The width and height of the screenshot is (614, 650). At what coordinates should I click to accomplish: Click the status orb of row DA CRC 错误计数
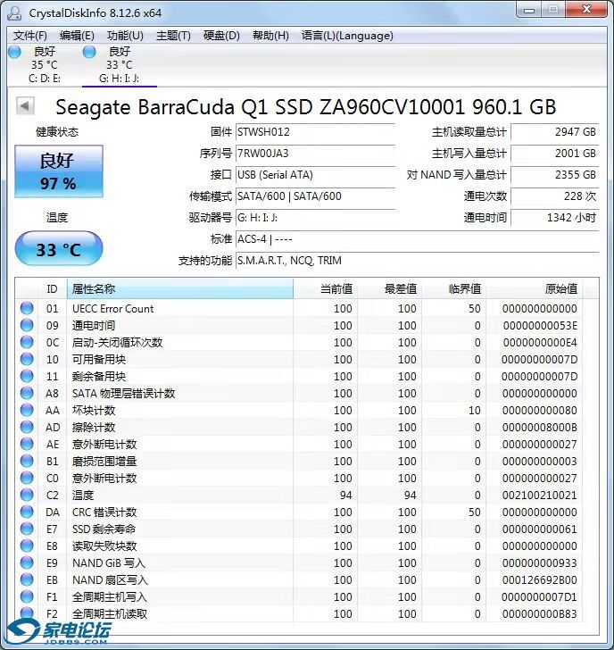(27, 512)
